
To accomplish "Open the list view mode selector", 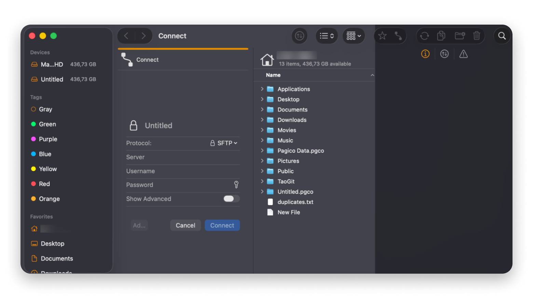I will coord(327,36).
